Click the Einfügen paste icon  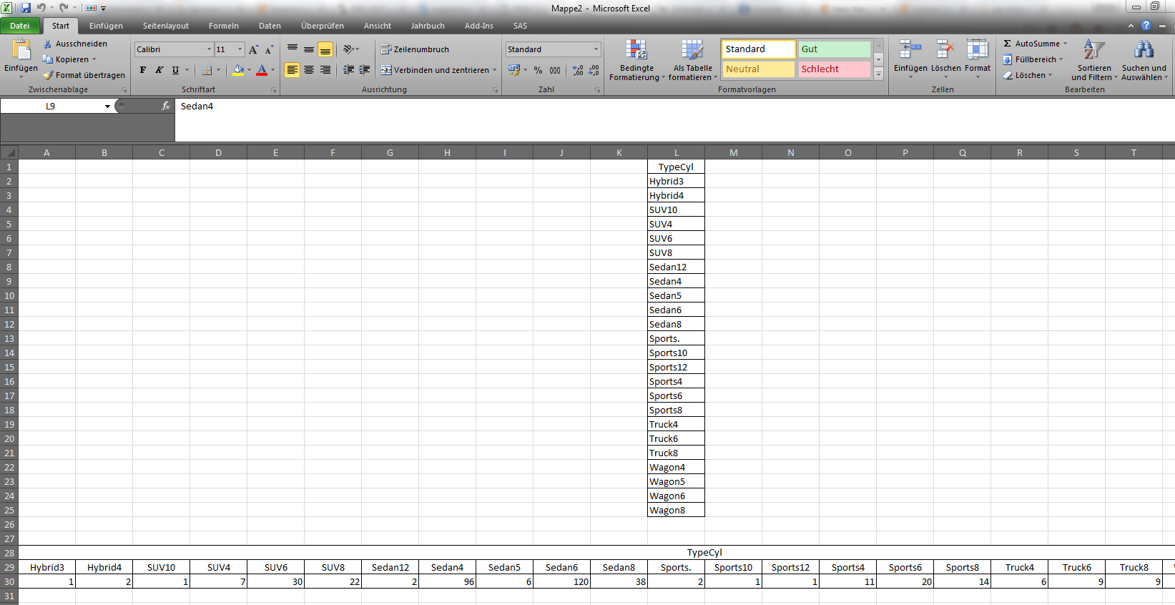coord(21,50)
